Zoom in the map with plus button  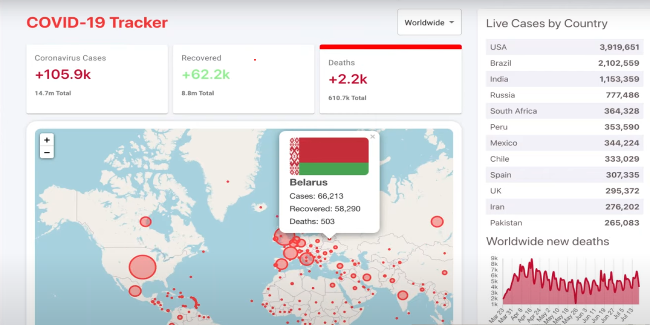pos(47,140)
